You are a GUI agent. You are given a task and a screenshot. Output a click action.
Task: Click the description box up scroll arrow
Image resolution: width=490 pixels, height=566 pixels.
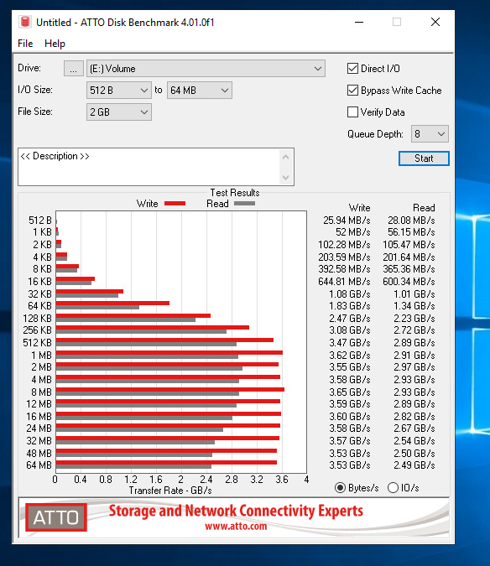pos(285,157)
